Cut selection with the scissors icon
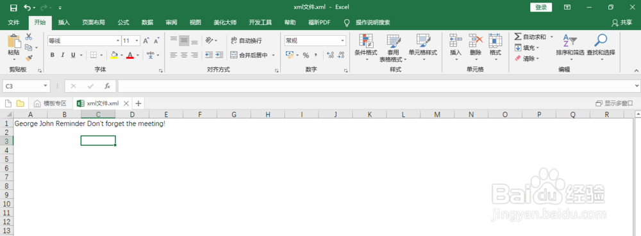Screen dimensions: 641x236 29,36
